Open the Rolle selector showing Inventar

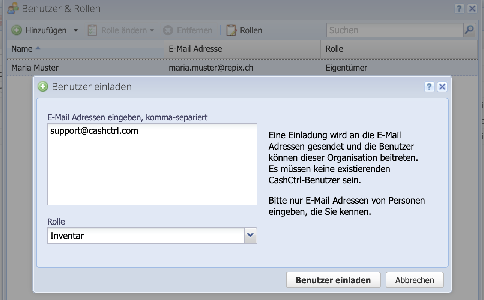coord(250,235)
